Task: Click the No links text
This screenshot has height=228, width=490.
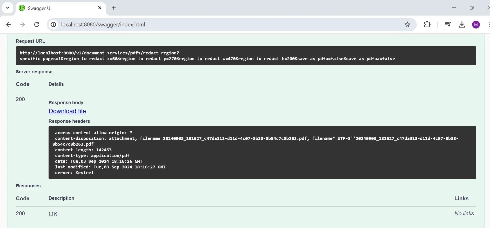Action: (464, 213)
